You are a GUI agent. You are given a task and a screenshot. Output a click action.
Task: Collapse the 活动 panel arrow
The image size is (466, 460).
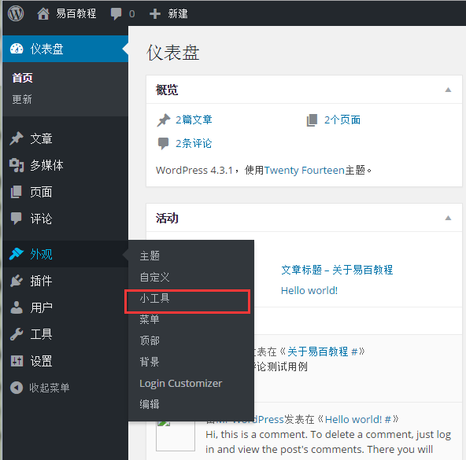click(448, 218)
